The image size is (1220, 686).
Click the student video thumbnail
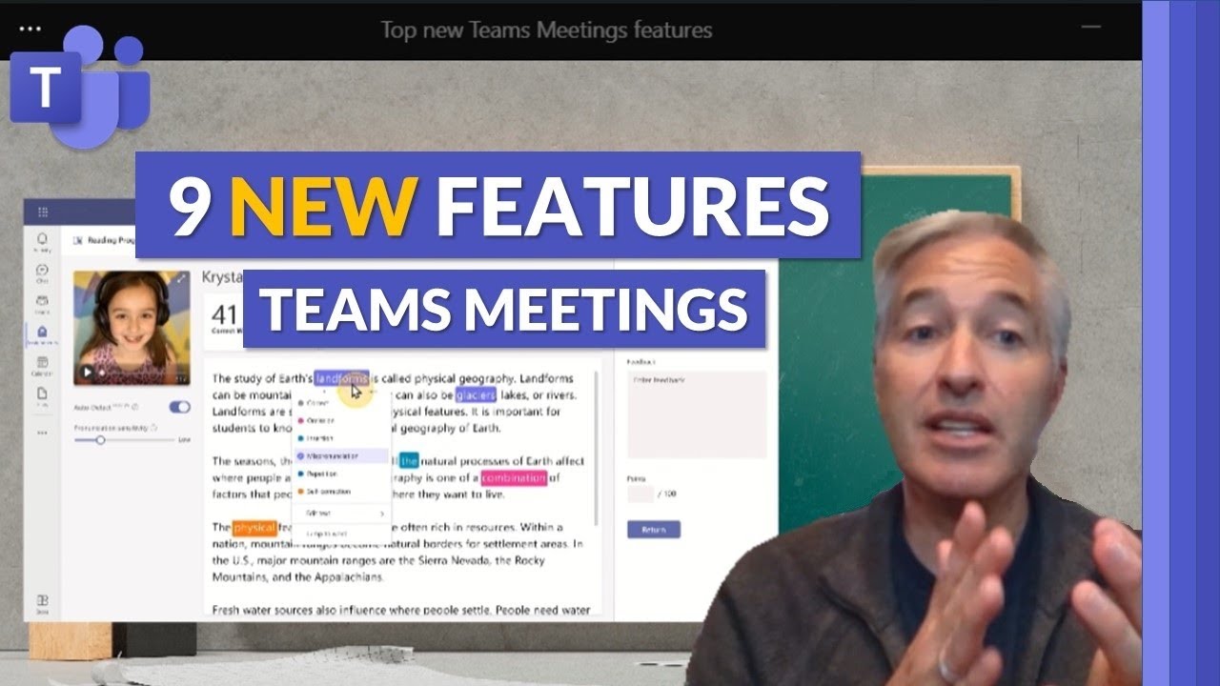coord(132,328)
